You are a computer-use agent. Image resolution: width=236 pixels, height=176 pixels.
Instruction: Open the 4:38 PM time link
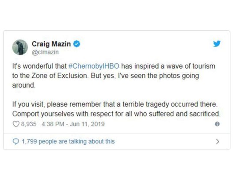pos(53,124)
